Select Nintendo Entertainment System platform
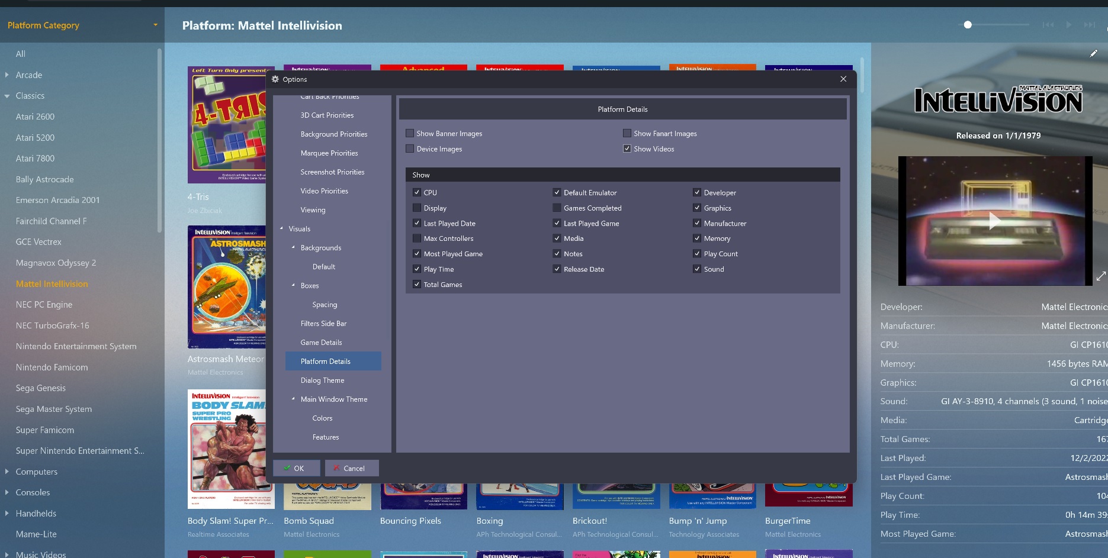 [x=76, y=346]
